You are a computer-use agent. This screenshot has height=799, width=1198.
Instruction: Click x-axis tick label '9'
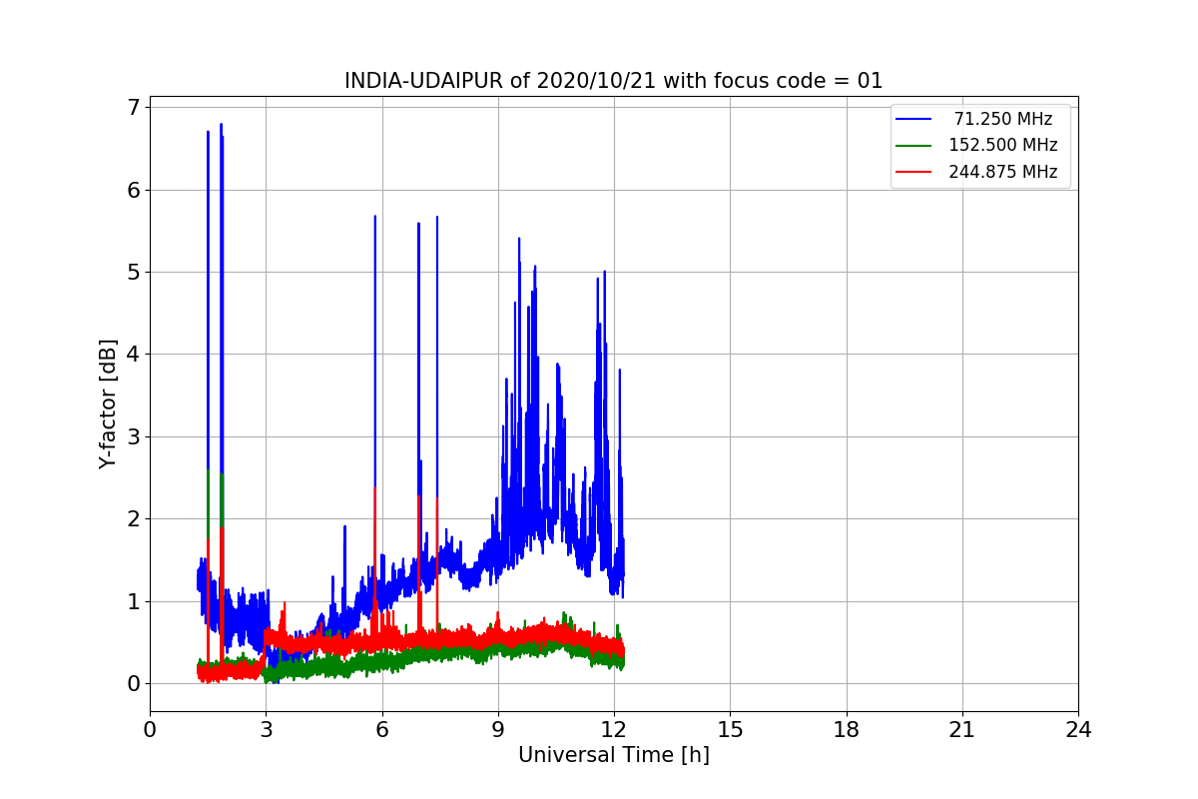[x=498, y=730]
